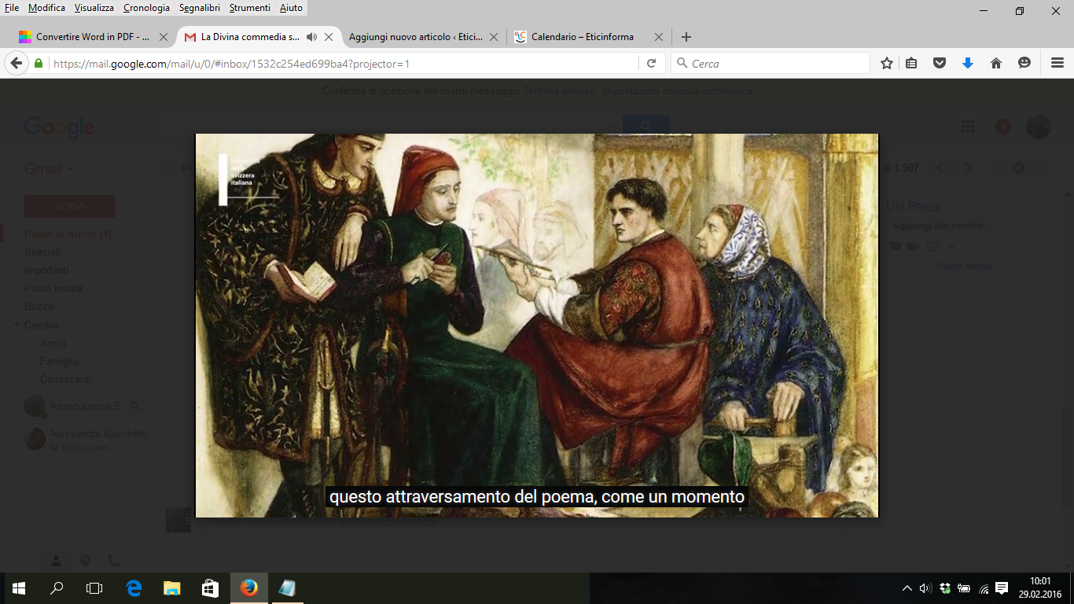This screenshot has height=604, width=1074.
Task: Open the Firefox downloads arrow
Action: 968,64
